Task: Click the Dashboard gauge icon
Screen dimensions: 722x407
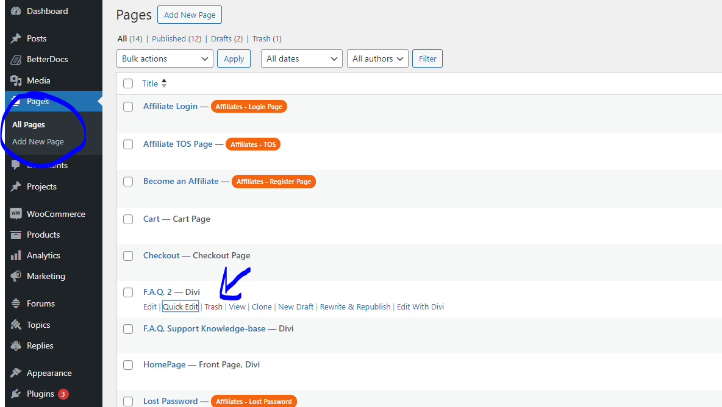Action: pyautogui.click(x=16, y=11)
